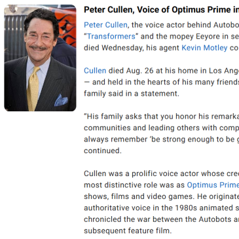
Task: Click 'and held in the hearts' line
Action: coord(161,82)
